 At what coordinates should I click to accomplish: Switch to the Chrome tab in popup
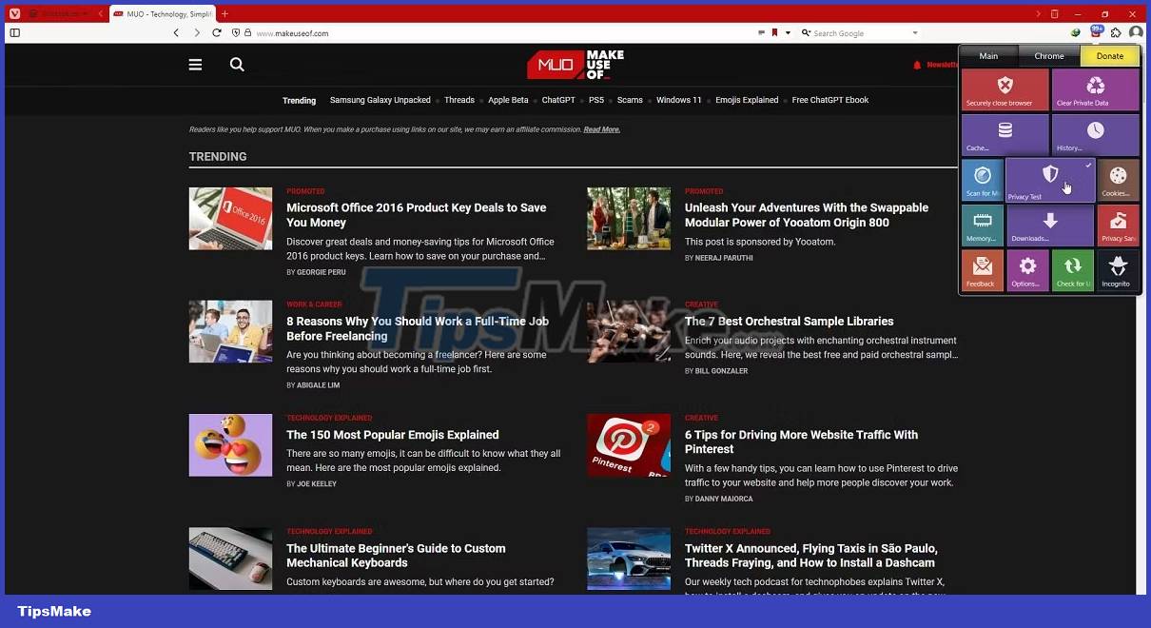coord(1049,56)
